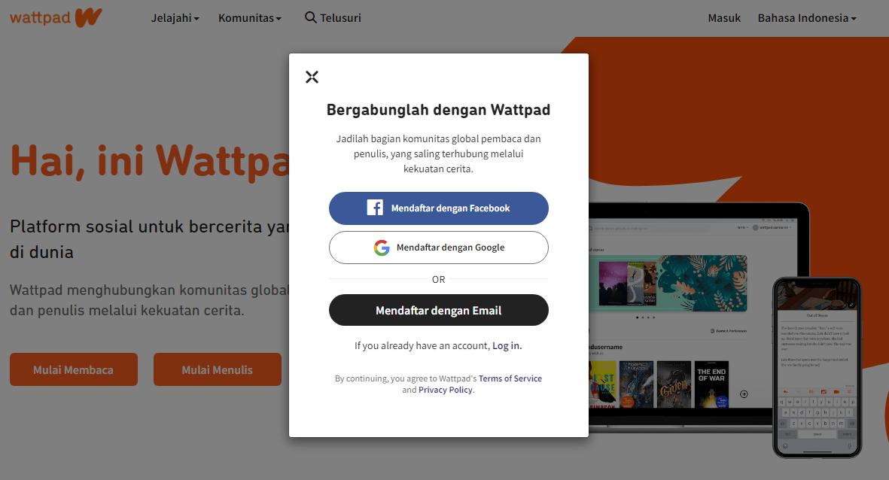889x480 pixels.
Task: Close the Wattpad signup dialog
Action: point(312,77)
